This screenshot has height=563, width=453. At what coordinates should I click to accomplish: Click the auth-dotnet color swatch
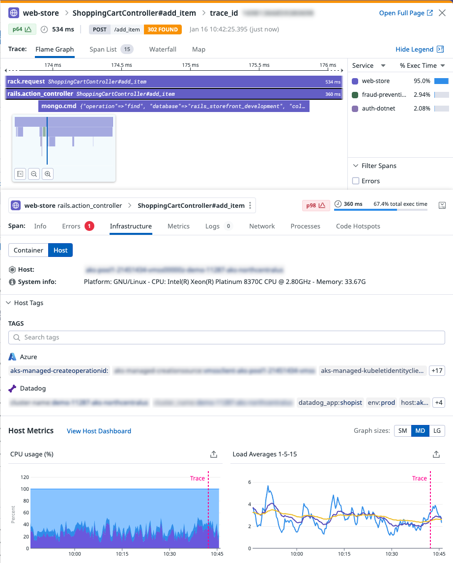tap(355, 109)
